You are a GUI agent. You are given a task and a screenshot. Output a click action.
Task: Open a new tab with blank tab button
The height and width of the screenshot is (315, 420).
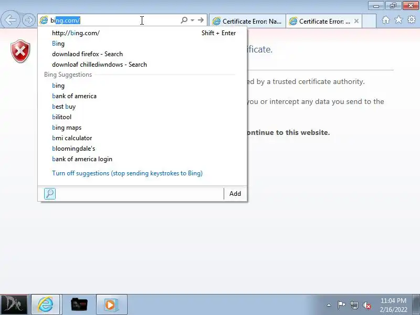point(369,21)
